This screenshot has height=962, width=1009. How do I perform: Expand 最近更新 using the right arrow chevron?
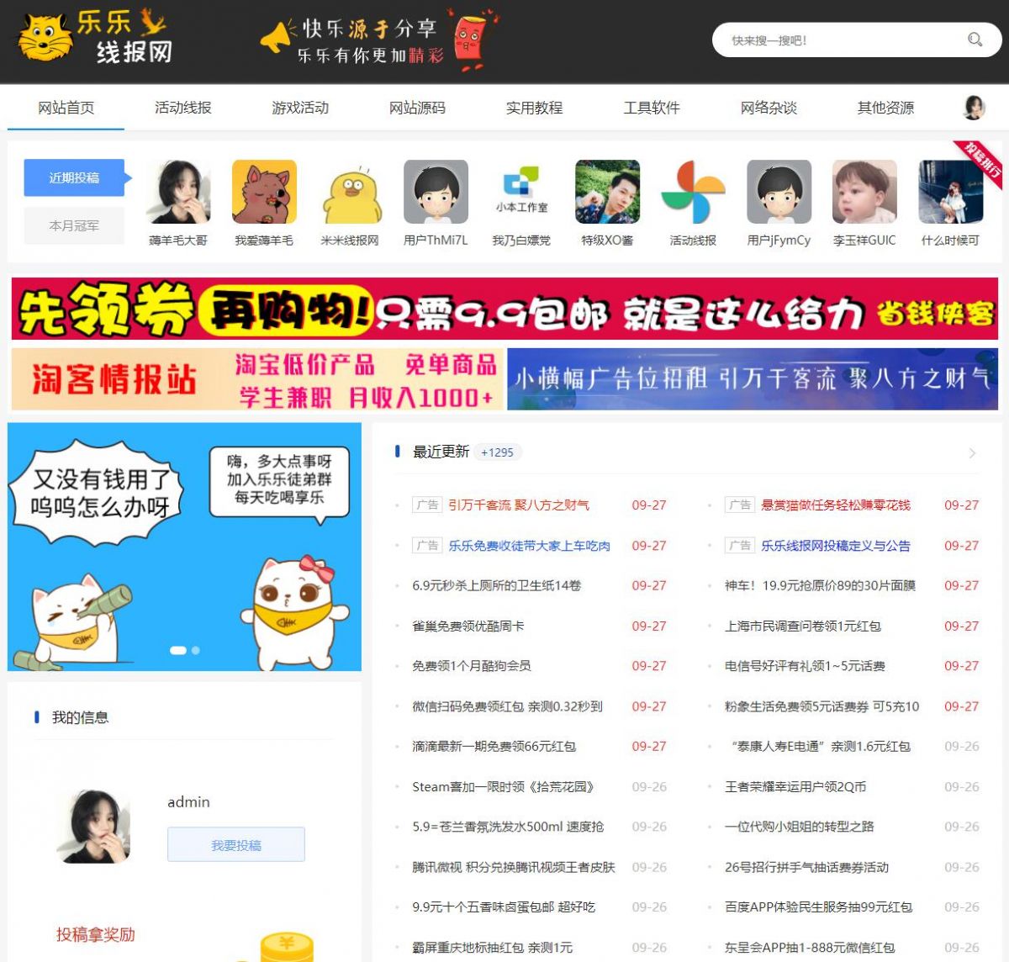(974, 452)
